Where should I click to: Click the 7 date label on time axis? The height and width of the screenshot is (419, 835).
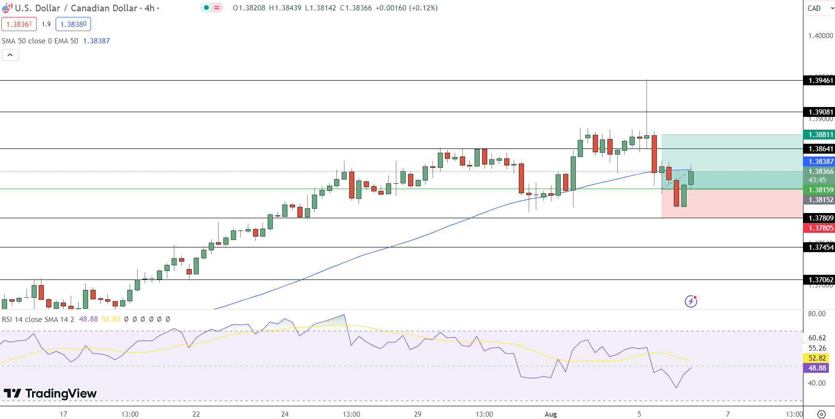728,414
